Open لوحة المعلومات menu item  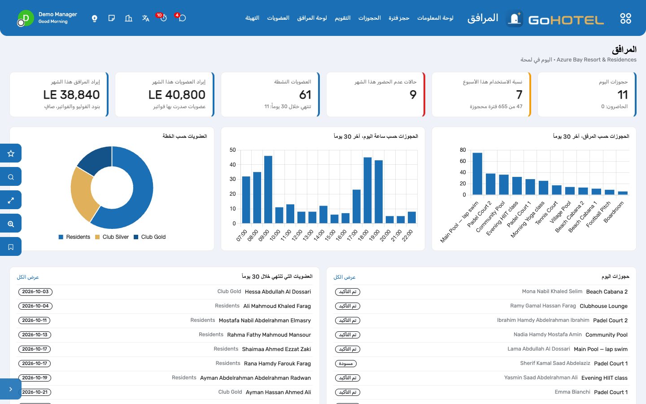click(435, 18)
